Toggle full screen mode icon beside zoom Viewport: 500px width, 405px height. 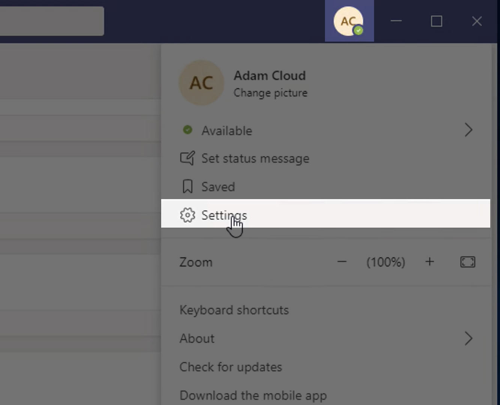[x=467, y=262]
